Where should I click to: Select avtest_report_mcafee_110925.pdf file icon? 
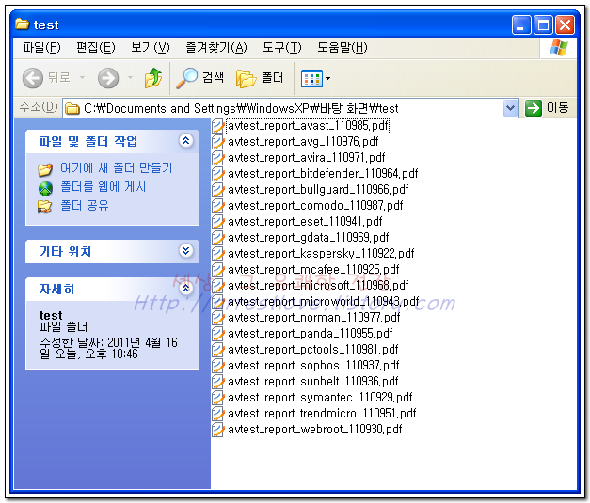[x=217, y=270]
